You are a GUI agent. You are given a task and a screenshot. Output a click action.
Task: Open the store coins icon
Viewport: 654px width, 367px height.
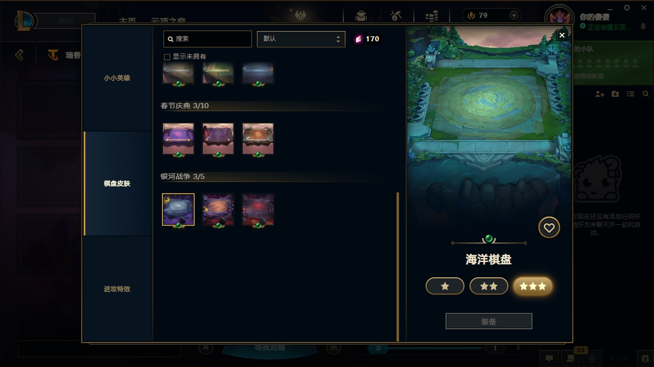[x=432, y=16]
